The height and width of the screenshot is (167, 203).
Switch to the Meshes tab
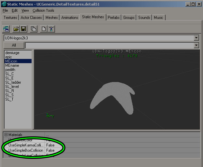point(51,18)
